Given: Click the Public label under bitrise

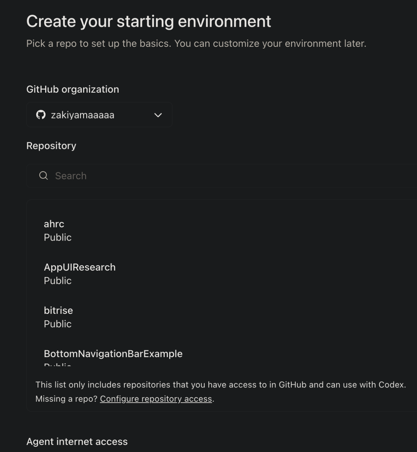Looking at the screenshot, I should [57, 324].
